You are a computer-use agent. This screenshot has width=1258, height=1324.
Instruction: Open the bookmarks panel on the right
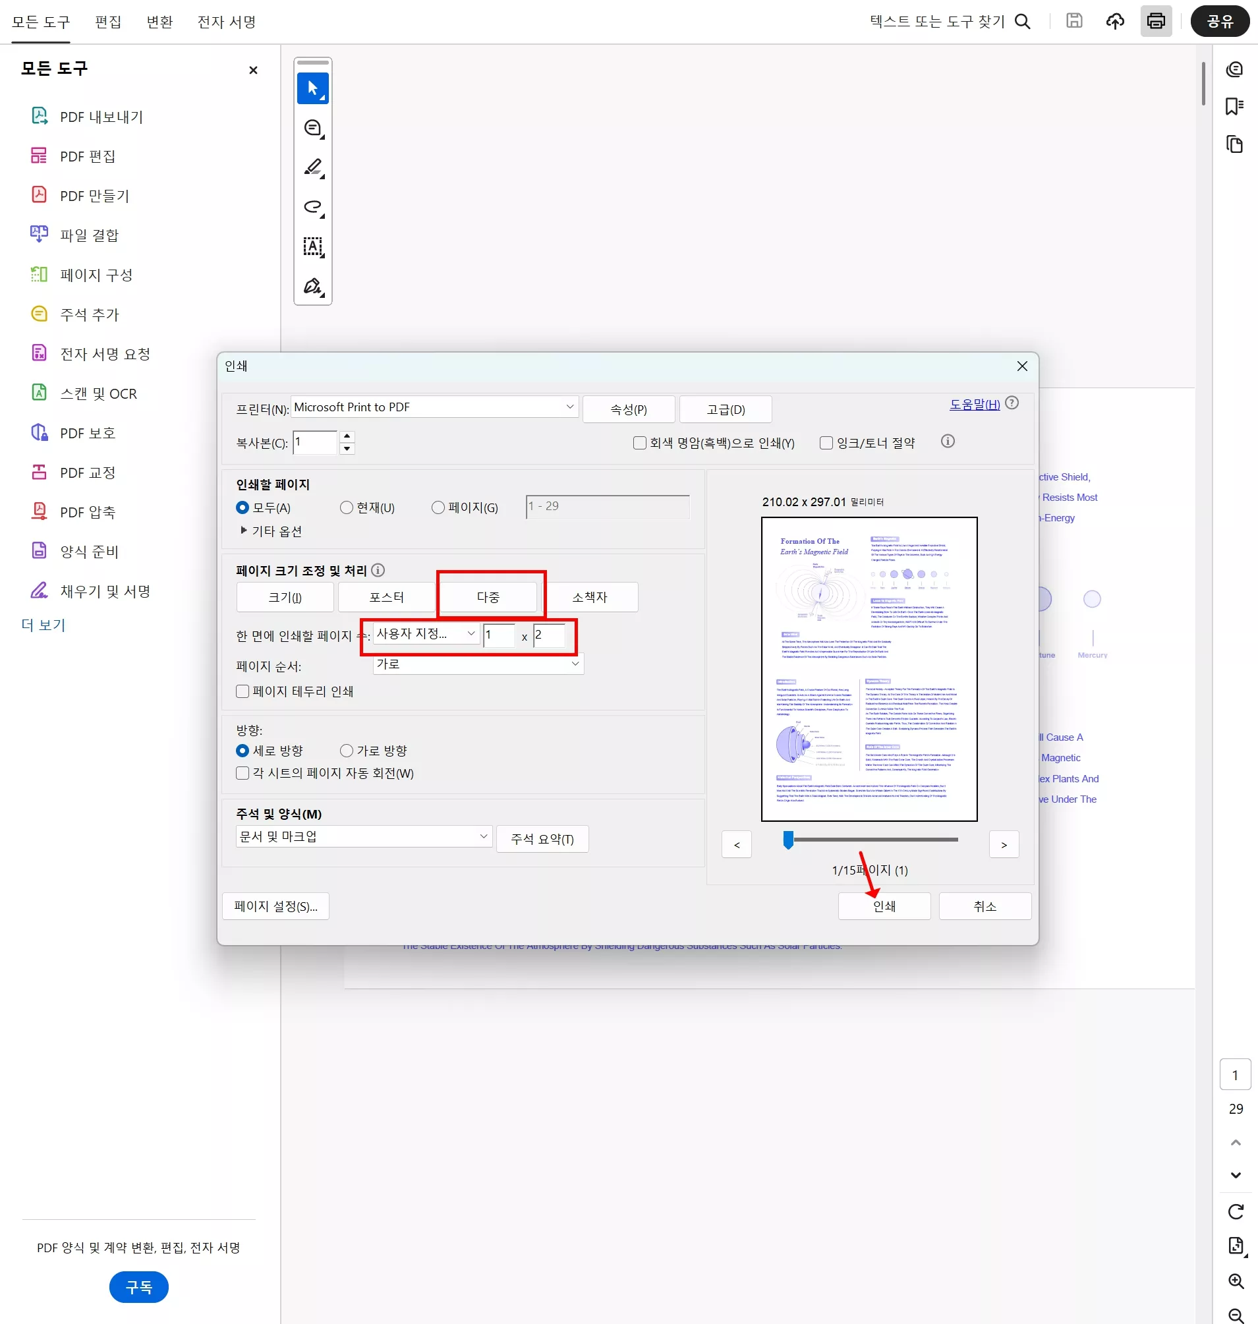coord(1234,106)
